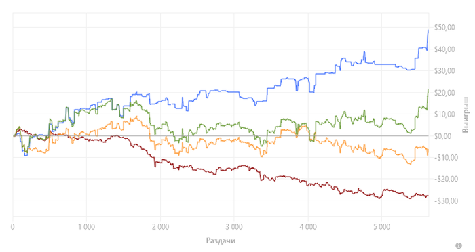Click the -$30,00 y-axis label

point(446,201)
